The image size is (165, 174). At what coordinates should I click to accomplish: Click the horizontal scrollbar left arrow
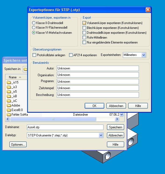tap(8, 119)
